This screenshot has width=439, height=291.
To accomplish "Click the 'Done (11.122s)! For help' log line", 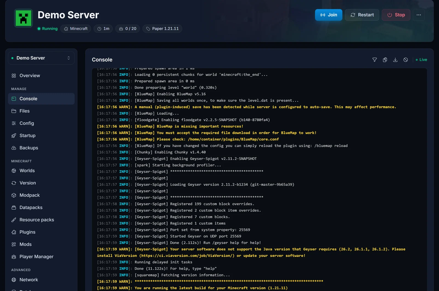I will [157, 269].
